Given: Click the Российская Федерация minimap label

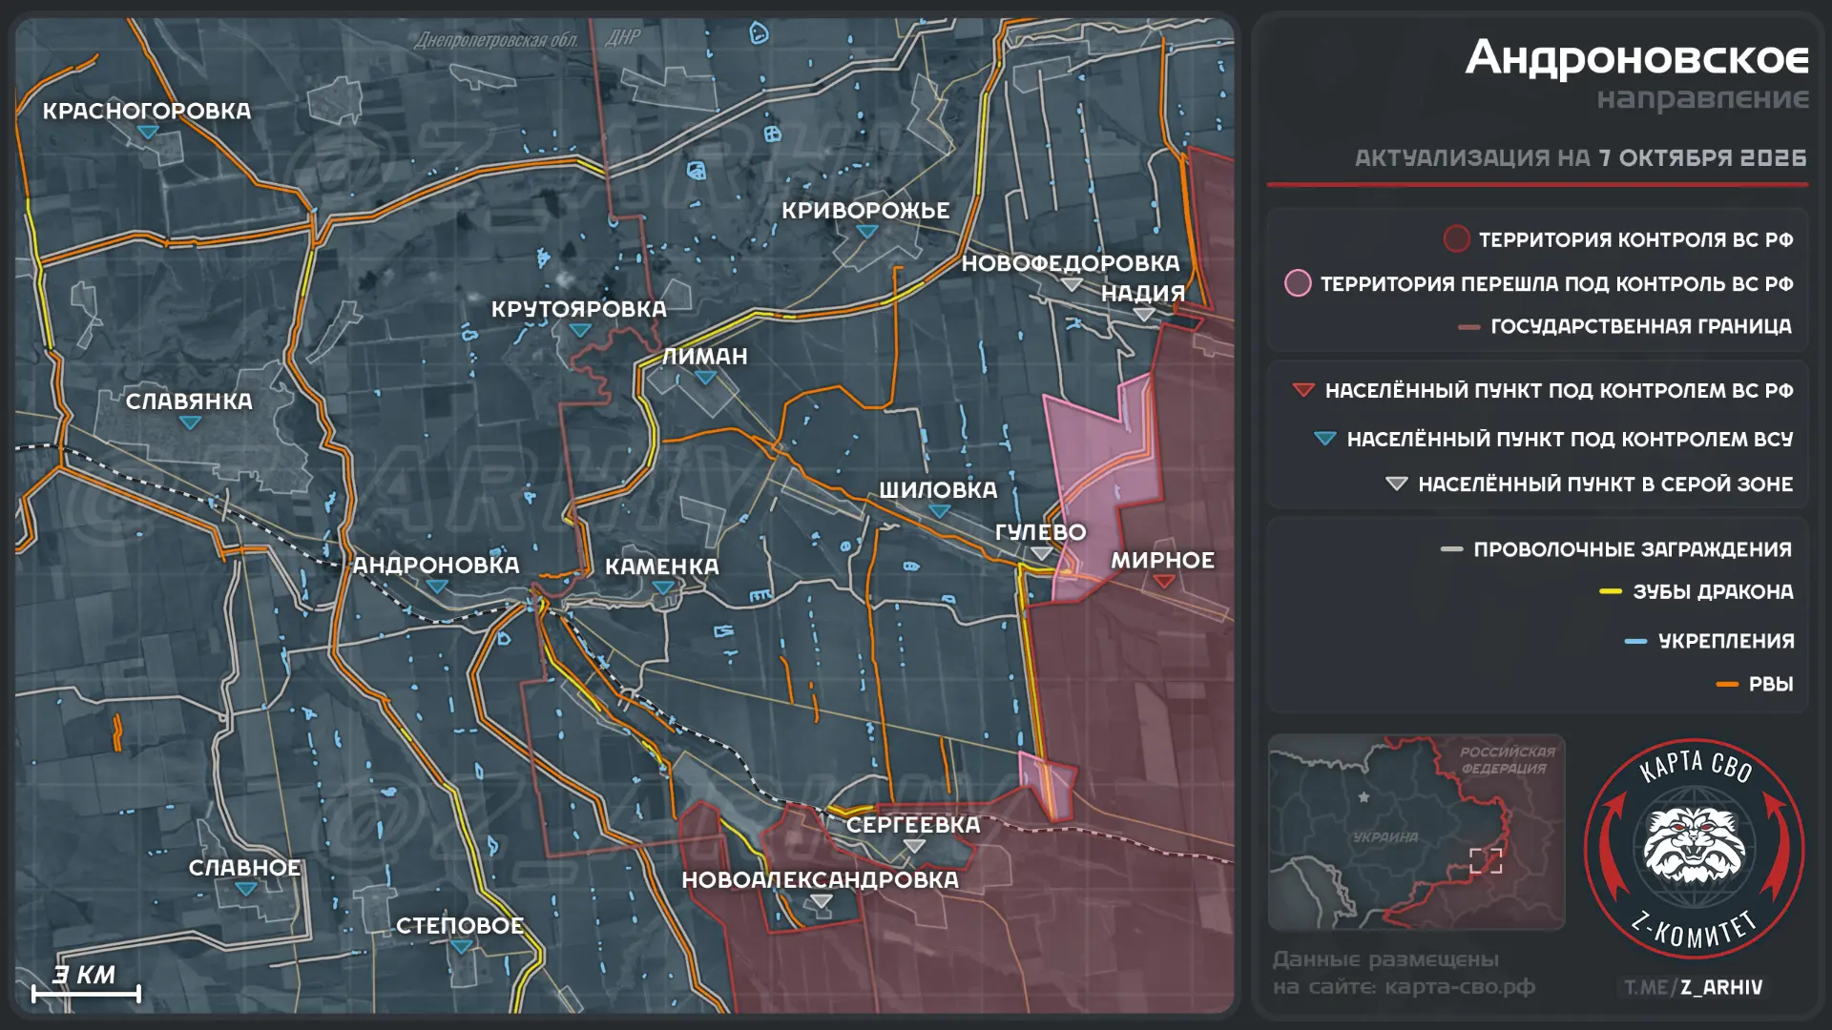Looking at the screenshot, I should (x=1507, y=759).
